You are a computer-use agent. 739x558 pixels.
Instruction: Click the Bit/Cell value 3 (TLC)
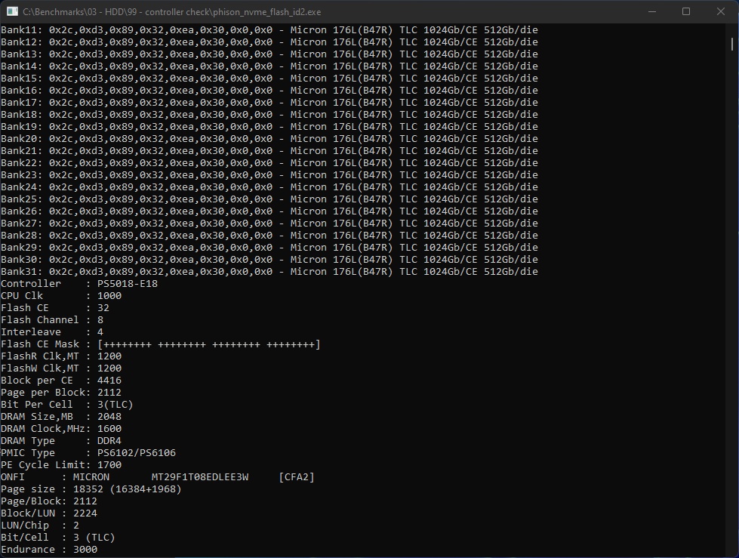tap(94, 538)
